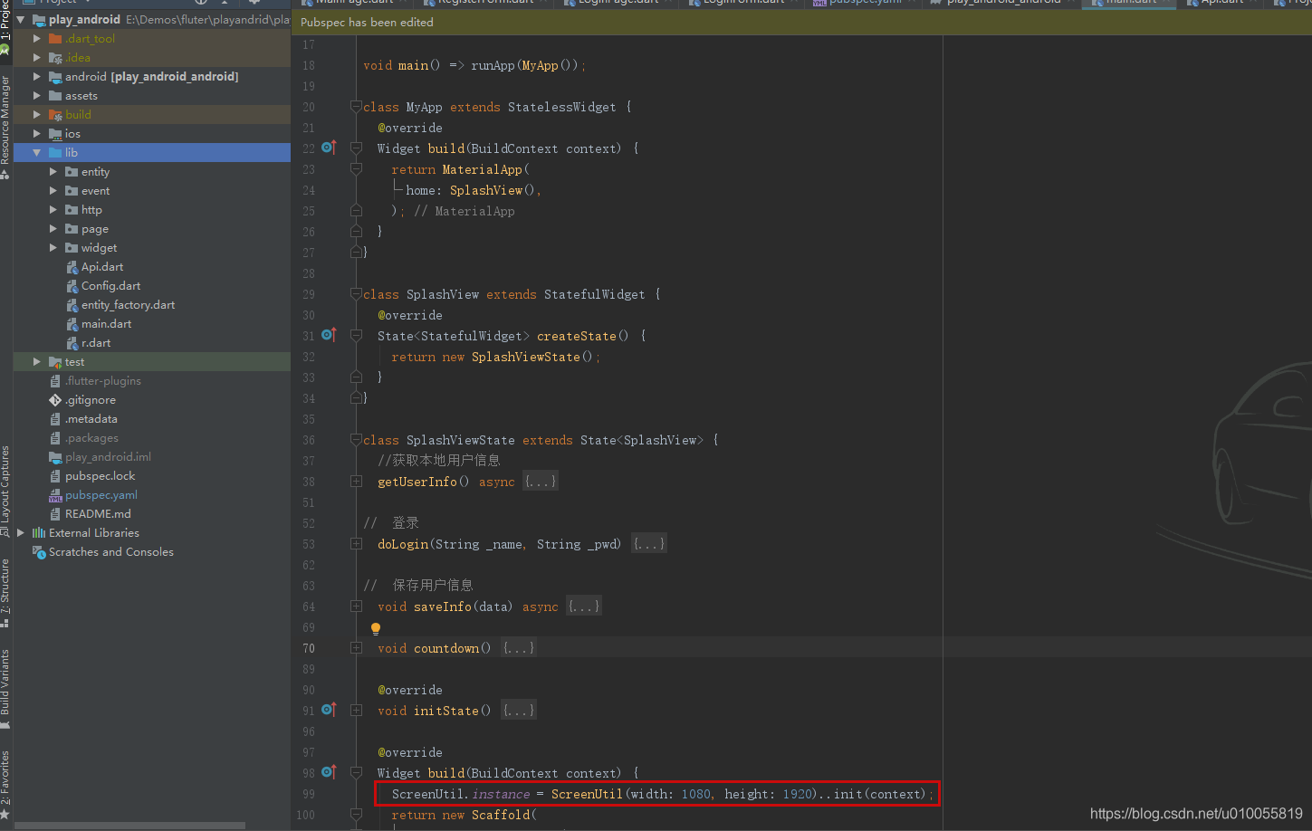Click the orange build folder icon
This screenshot has width=1312, height=831.
click(55, 115)
